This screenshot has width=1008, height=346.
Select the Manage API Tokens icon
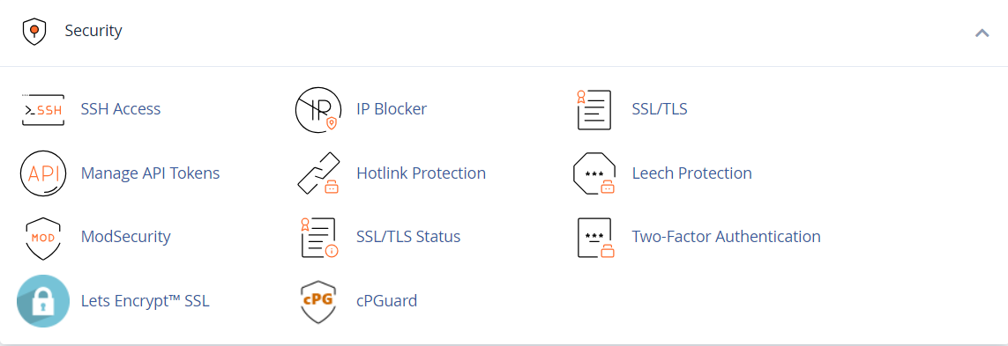pos(43,173)
